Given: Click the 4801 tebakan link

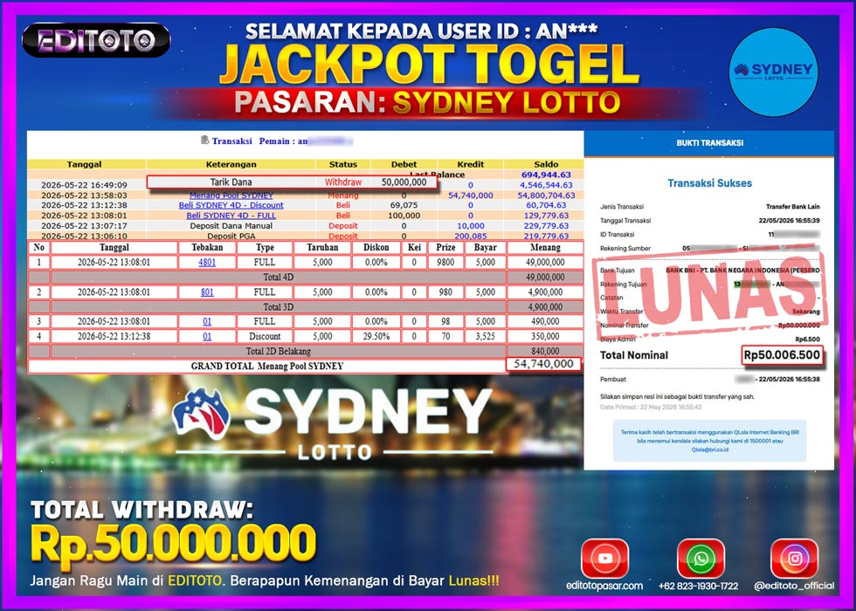Looking at the screenshot, I should [207, 263].
